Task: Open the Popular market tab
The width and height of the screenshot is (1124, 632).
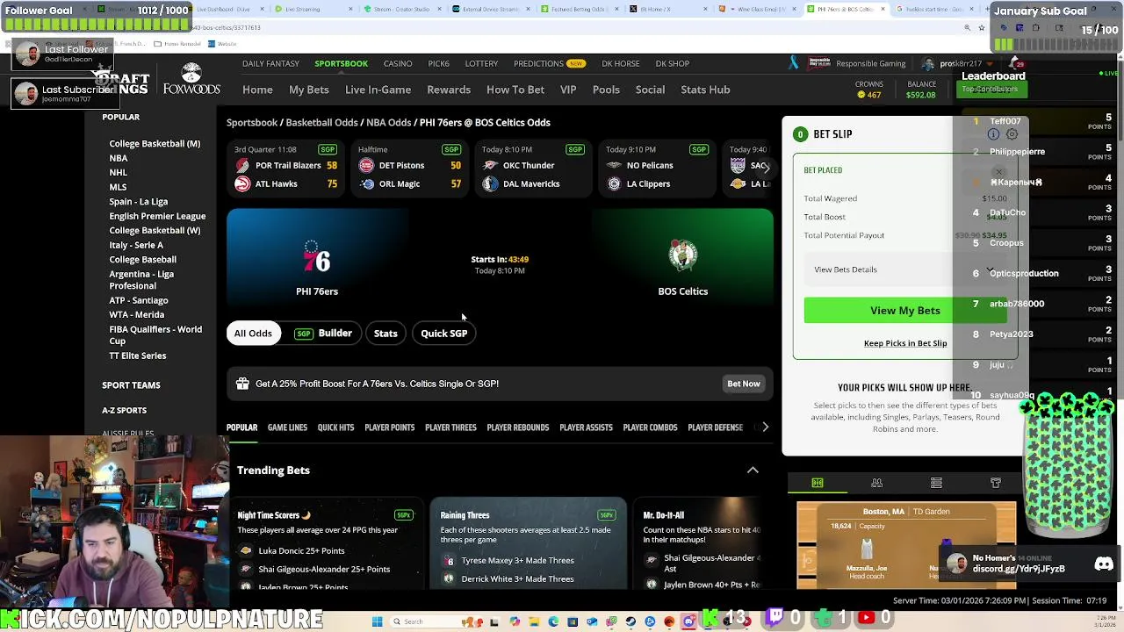Action: click(241, 427)
